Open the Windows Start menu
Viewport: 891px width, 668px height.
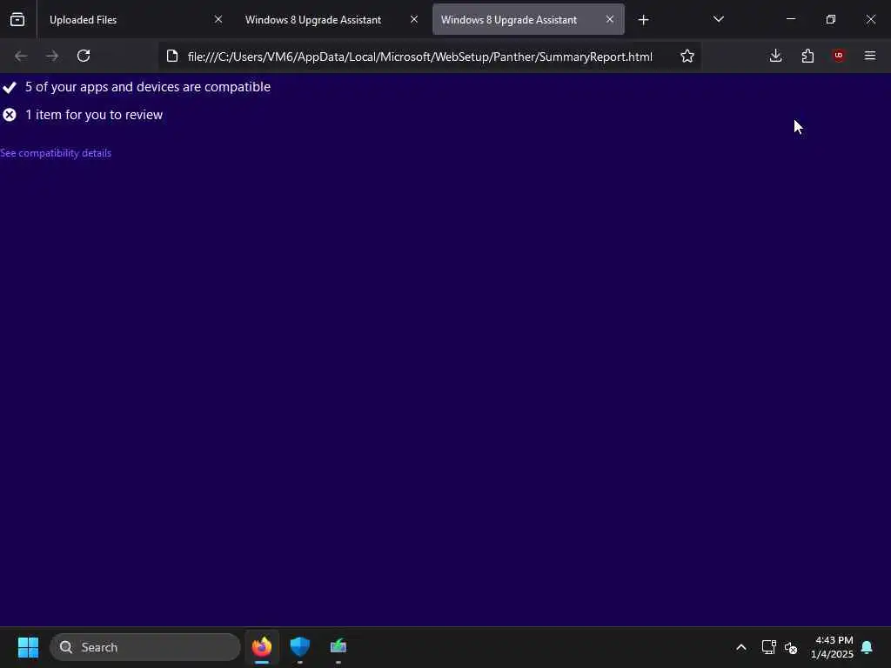click(x=28, y=647)
